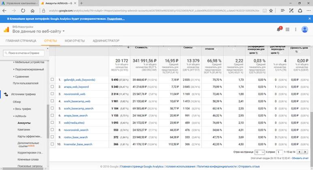Check the anapa_web_keyword row checkbox
This screenshot has width=313, height=170.
(x=52, y=87)
